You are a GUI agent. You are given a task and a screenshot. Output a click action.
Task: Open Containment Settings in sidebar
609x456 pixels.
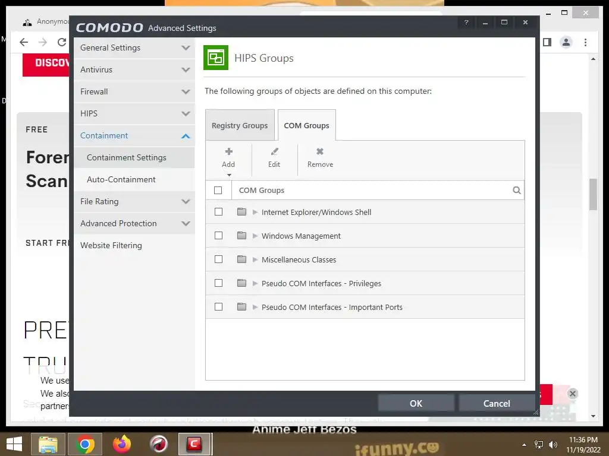[134, 157]
